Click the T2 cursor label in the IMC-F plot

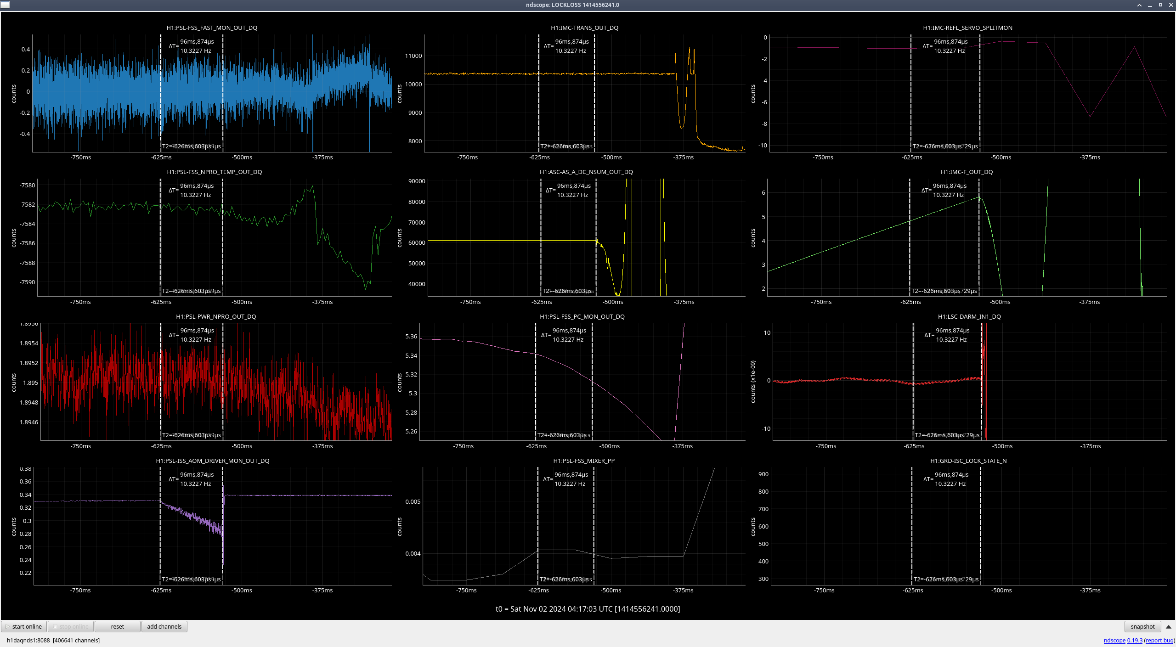coord(944,291)
